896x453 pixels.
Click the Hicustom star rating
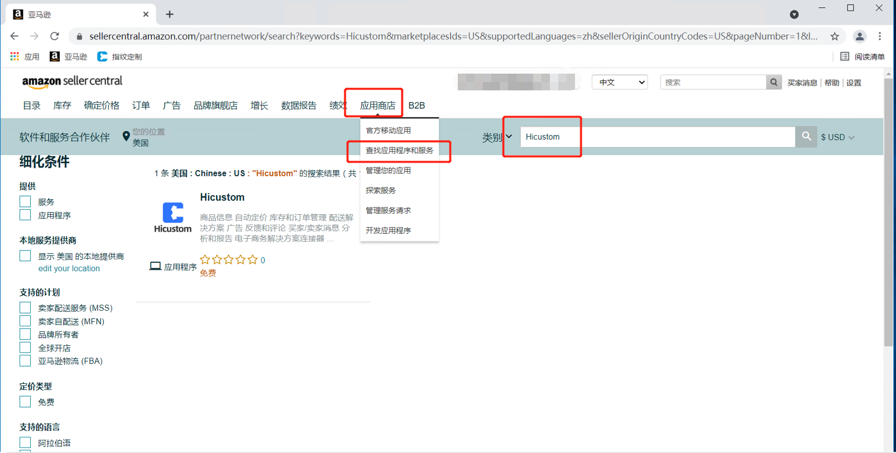pos(228,260)
